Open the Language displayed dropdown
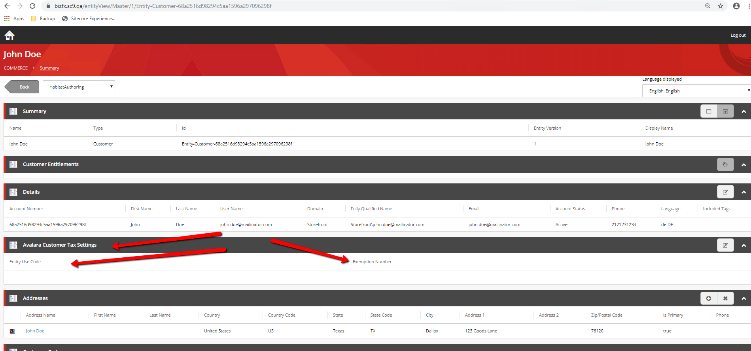 click(x=696, y=91)
